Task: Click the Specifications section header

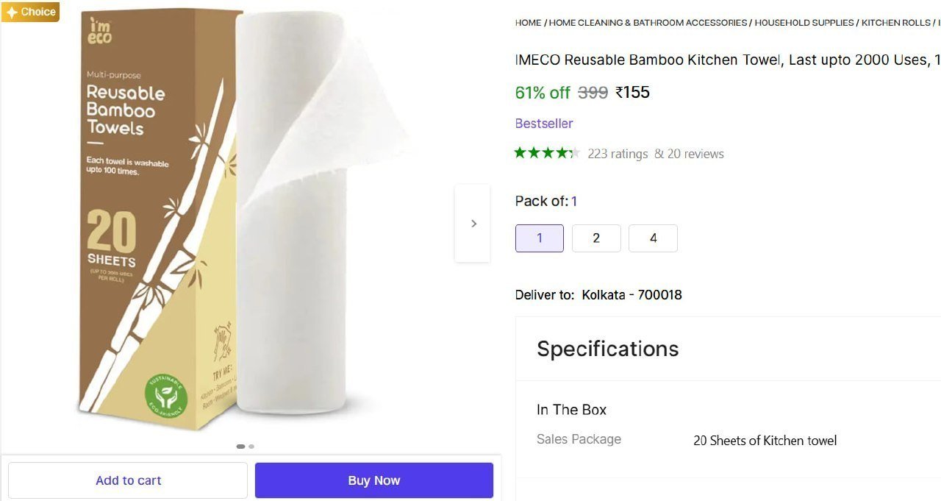Action: (608, 349)
